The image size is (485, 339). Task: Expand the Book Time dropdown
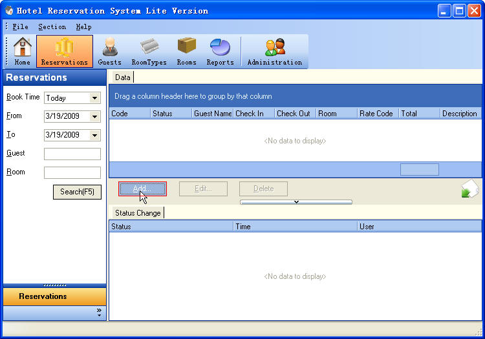95,98
